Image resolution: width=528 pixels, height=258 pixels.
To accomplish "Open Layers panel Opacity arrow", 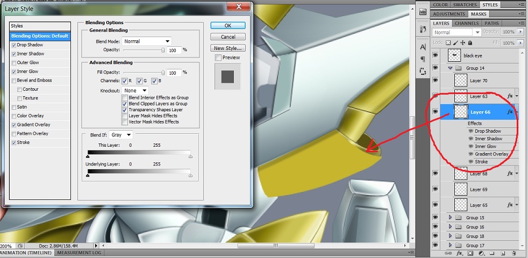I will tap(521, 32).
